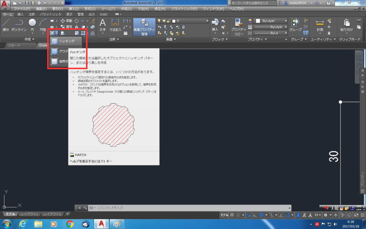Image resolution: width=366 pixels, height=229 pixels.
Task: Open 画層プロパティ管理 layer manager
Action: [x=144, y=27]
